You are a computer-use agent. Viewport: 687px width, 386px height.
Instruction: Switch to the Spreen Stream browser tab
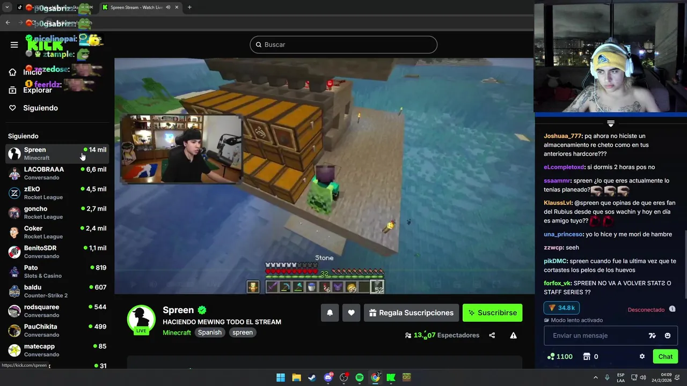coord(141,8)
